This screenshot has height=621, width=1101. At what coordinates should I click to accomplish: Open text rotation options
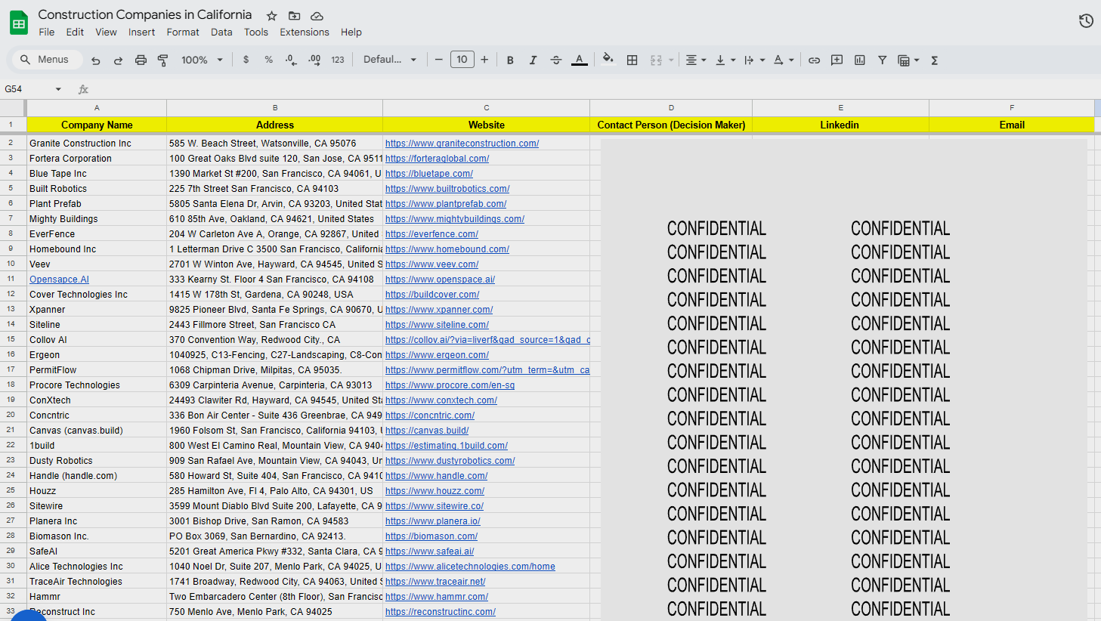click(x=784, y=60)
